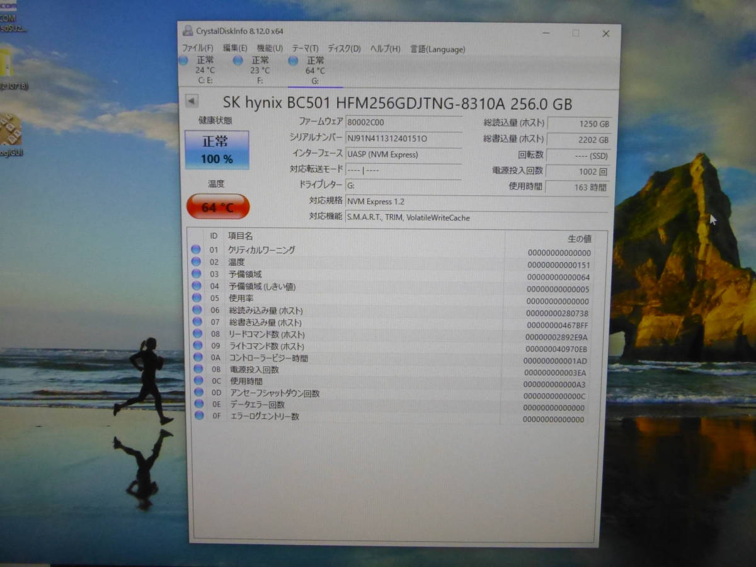Click status circle for 電源投入回数 row 0B
Image resolution: width=756 pixels, height=567 pixels.
198,369
